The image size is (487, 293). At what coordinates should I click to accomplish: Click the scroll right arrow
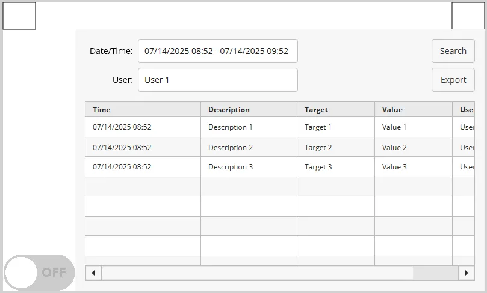pyautogui.click(x=467, y=273)
